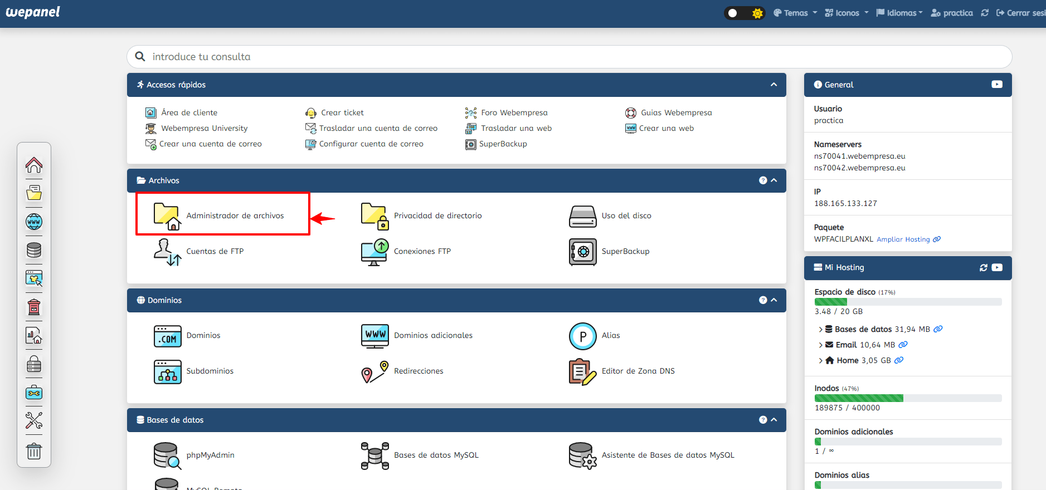
Task: Open the Idiomas dropdown
Action: point(899,13)
